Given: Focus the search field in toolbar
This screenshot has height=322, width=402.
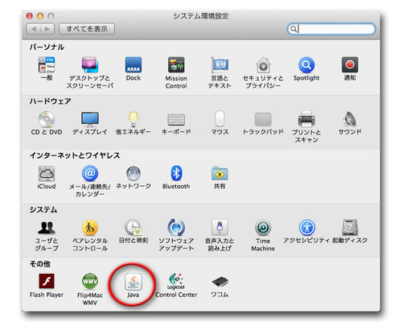Looking at the screenshot, I should click(331, 29).
